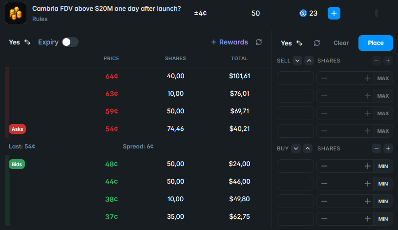Focus the first SELL price input field
The image size is (398, 230).
point(295,78)
